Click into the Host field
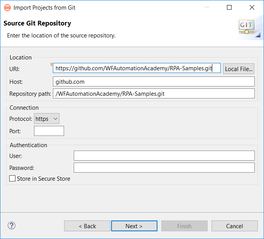264x239 pixels. [x=154, y=81]
